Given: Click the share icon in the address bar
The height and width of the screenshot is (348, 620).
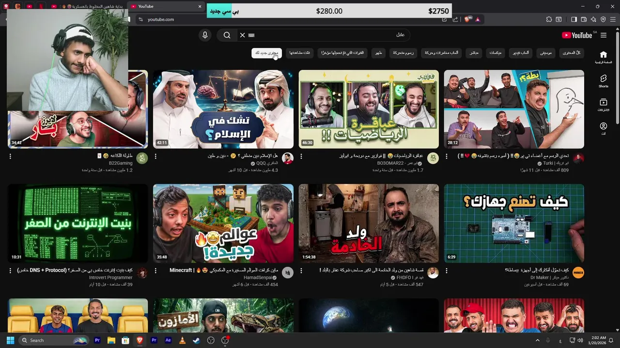Looking at the screenshot, I should pos(455,19).
